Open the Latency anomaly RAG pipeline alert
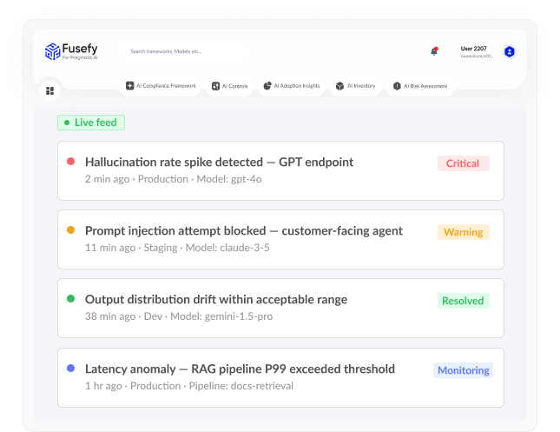 280,377
